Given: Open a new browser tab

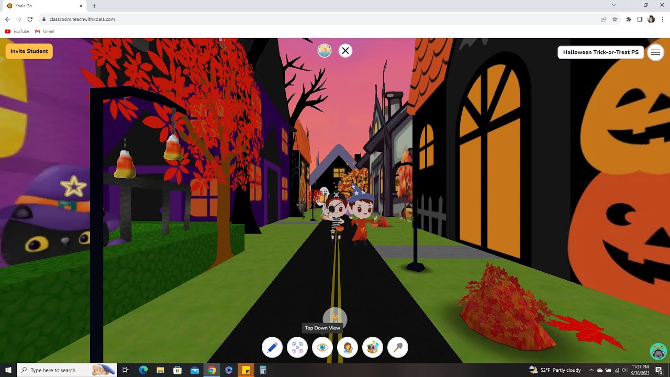Looking at the screenshot, I should coord(94,6).
